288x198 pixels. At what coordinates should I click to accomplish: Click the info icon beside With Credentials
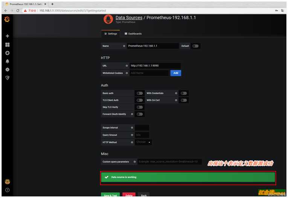[x=176, y=93]
